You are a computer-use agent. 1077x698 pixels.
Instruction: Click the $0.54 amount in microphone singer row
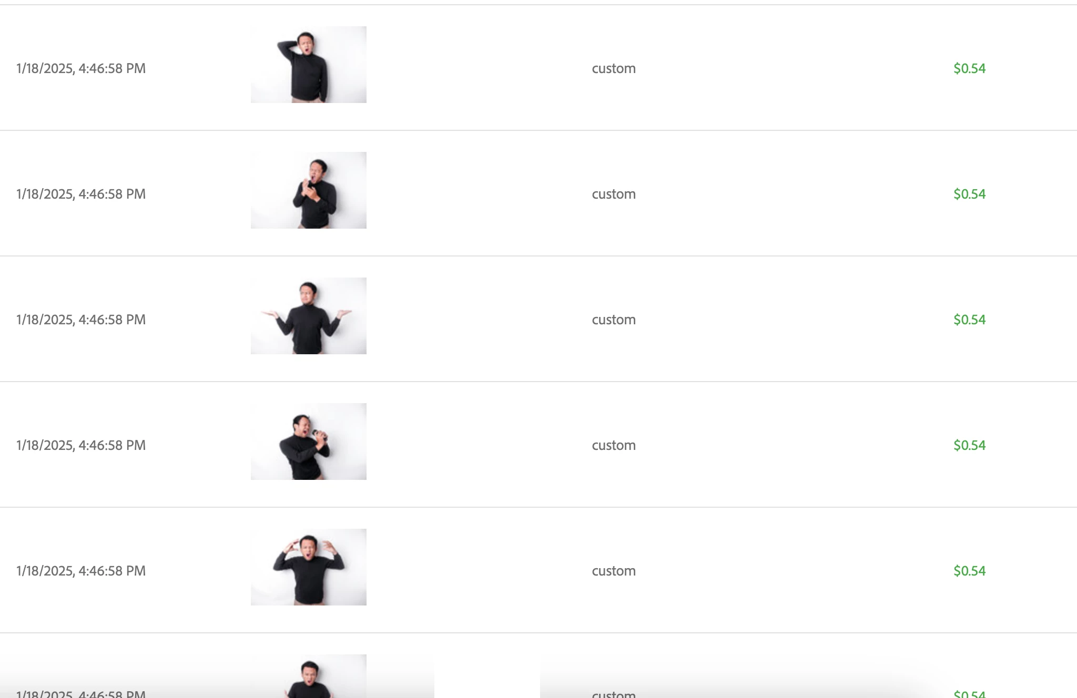(970, 445)
